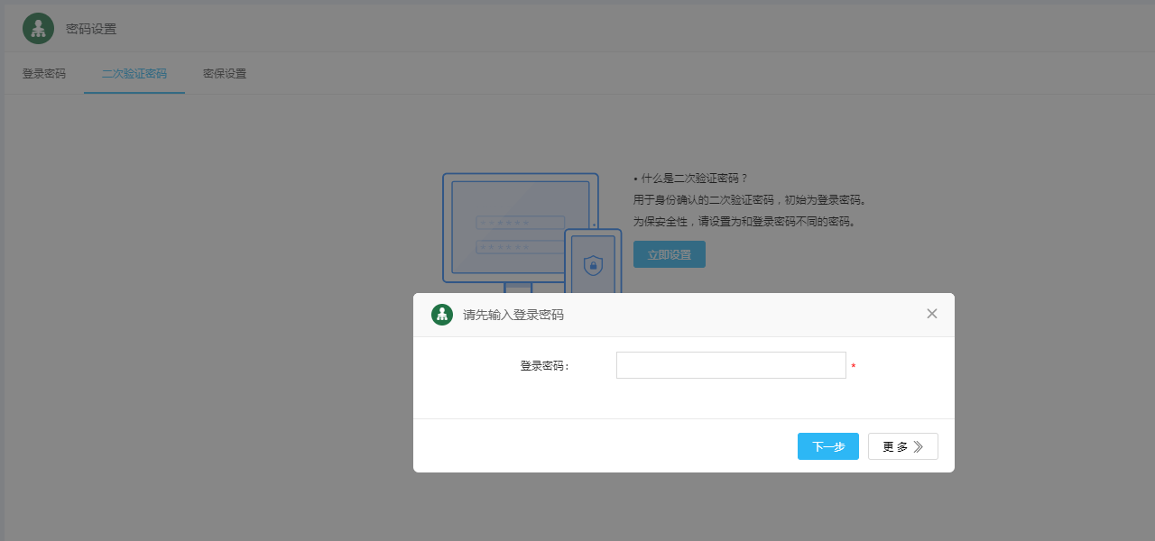
Task: Click the shield lock icon on the tablet
Action: click(x=593, y=265)
